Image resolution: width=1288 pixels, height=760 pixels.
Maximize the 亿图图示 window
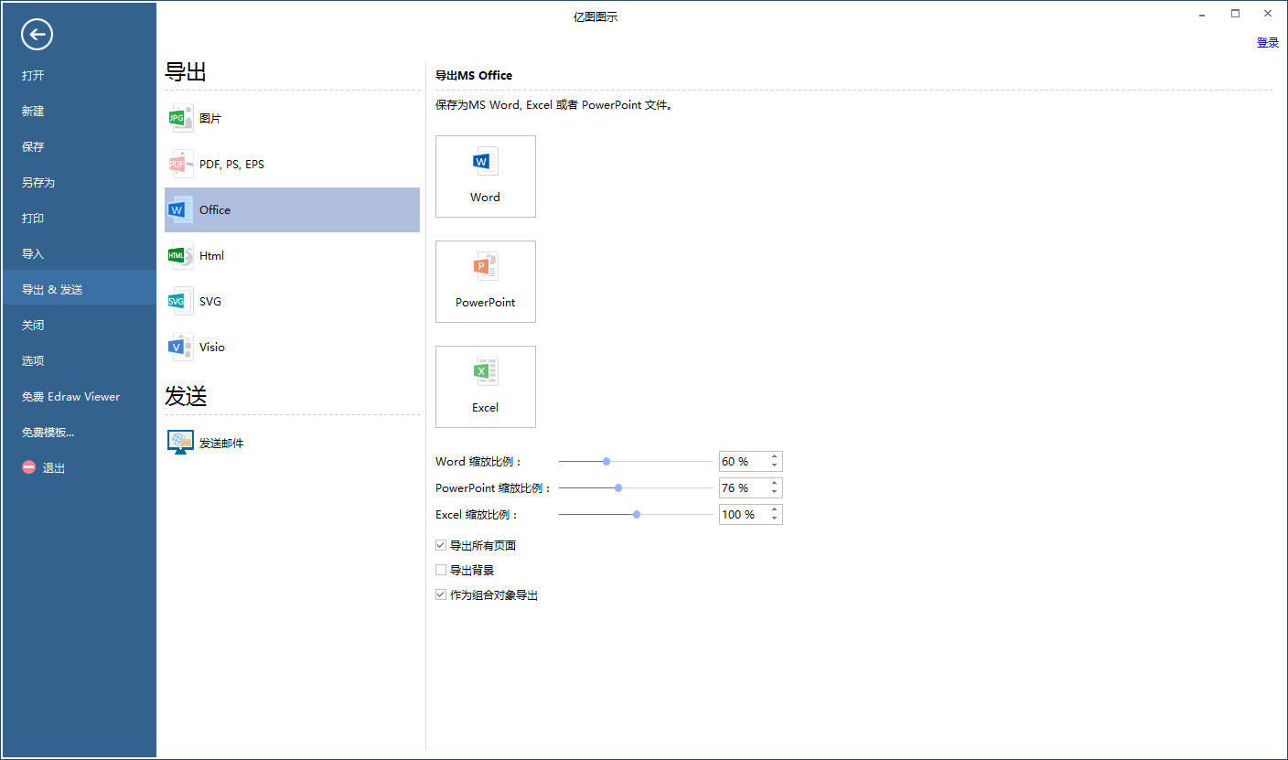[1235, 14]
